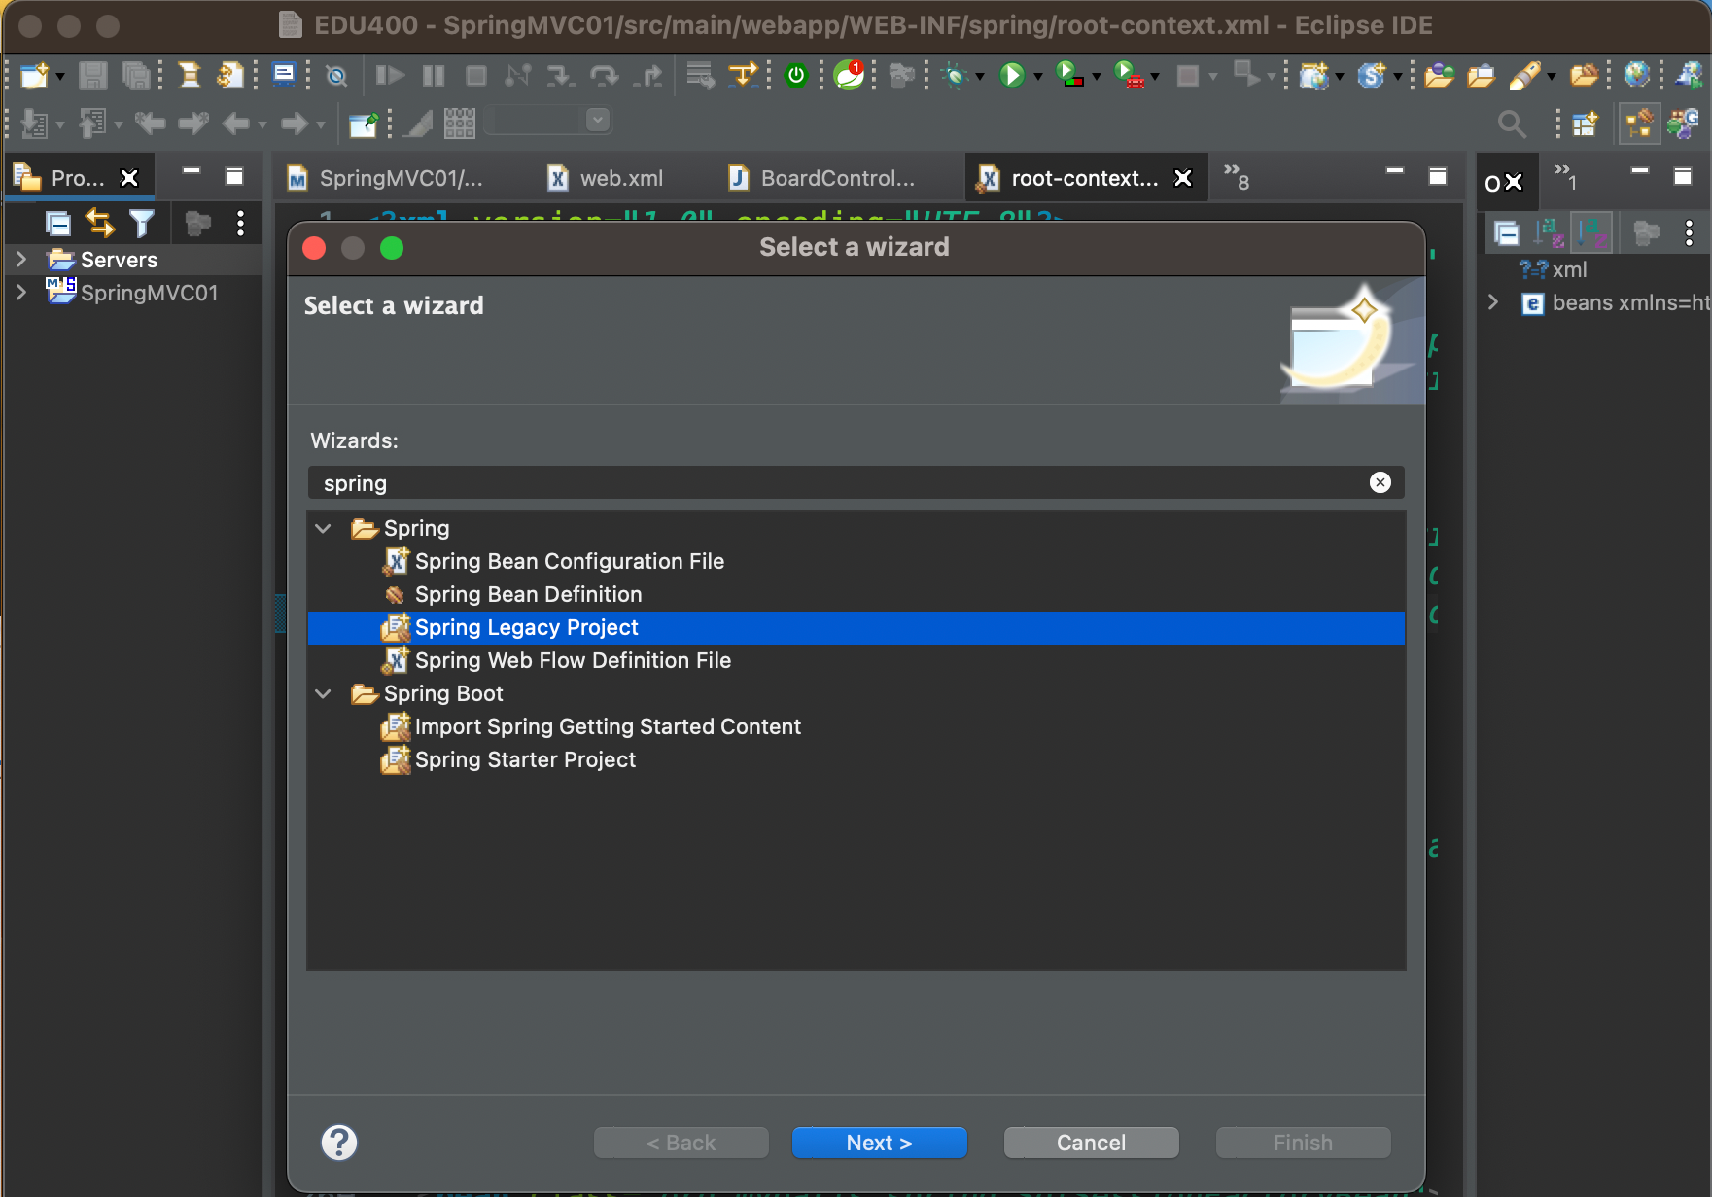Expand the beans element in Outline

(1493, 302)
